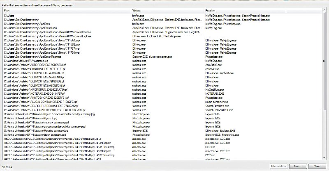Select the ~PI5A1.tmp temp file row
Screen dimensions: 329x171
click(162, 41)
